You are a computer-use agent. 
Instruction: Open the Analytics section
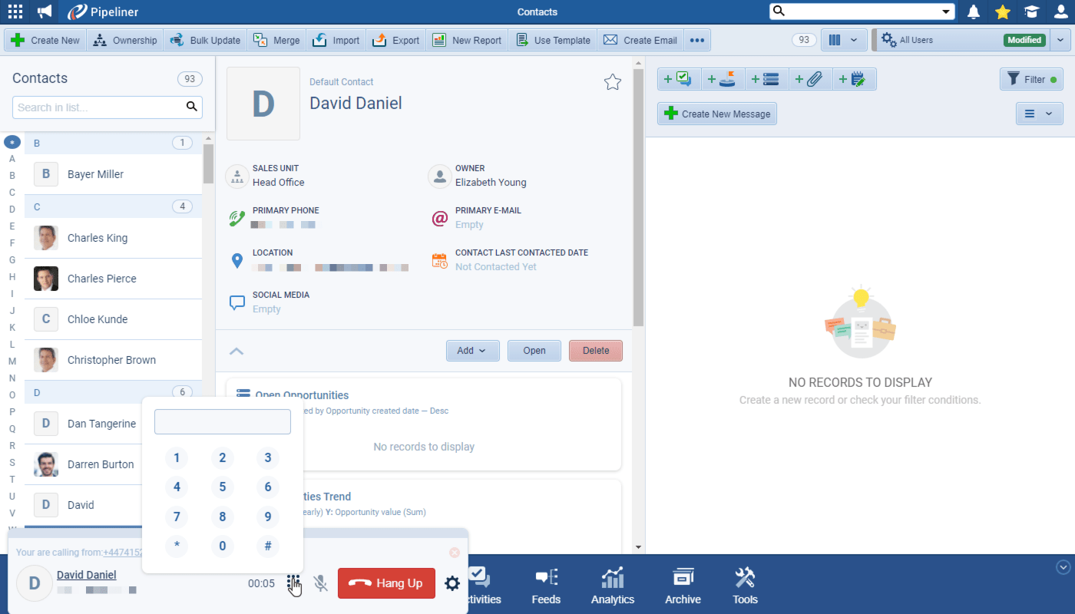click(612, 586)
